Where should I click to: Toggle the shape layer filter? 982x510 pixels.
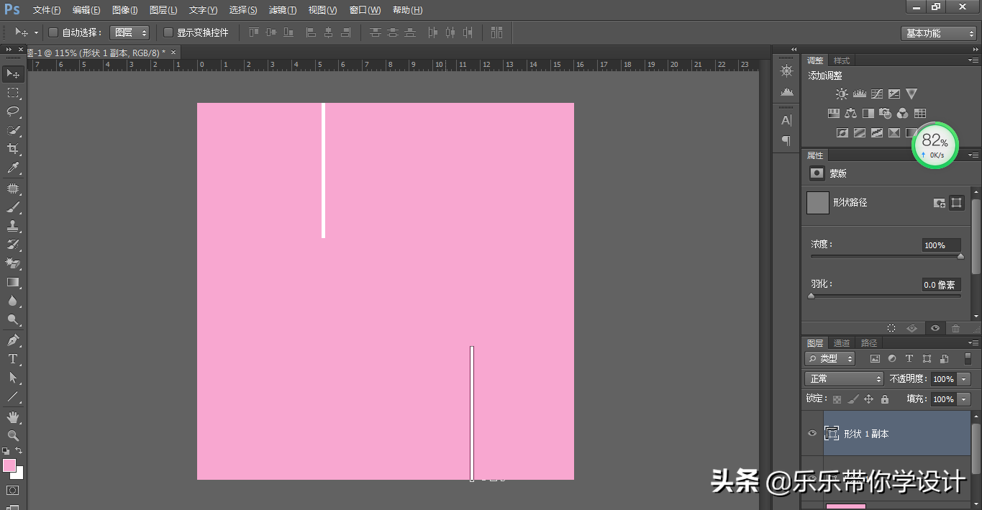927,358
